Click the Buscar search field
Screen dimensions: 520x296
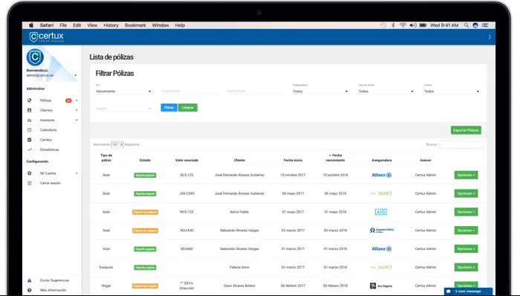pos(461,145)
